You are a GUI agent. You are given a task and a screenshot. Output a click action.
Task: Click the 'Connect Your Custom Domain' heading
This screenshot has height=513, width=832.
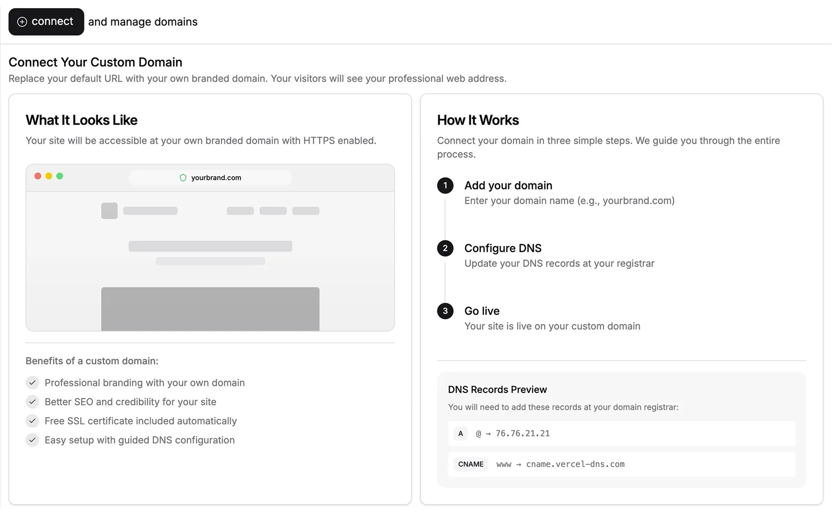[x=95, y=62]
